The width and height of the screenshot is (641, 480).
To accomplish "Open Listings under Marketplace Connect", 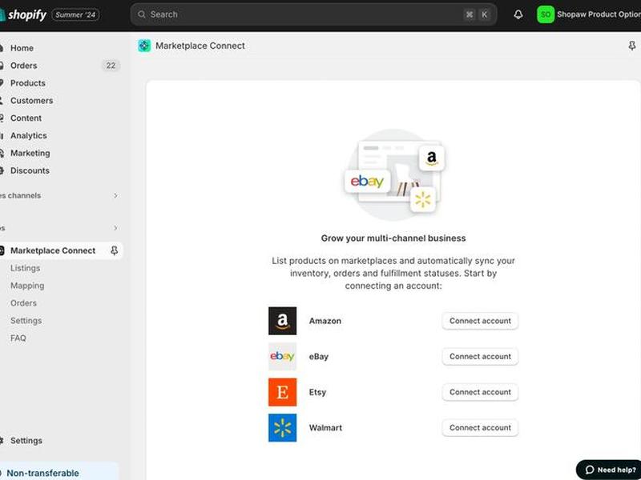I will click(26, 268).
